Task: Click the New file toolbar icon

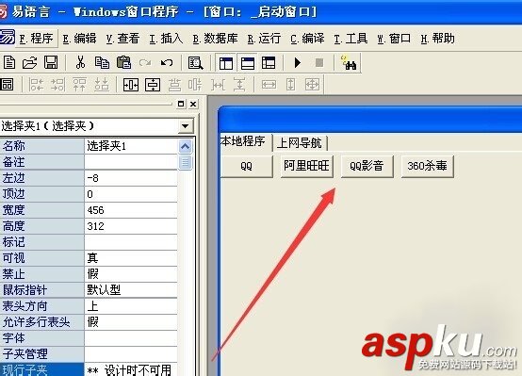Action: (9, 62)
